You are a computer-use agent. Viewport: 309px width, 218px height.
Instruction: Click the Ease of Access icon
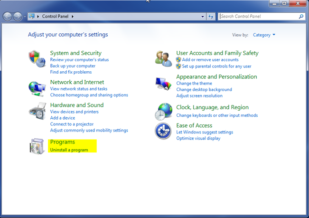pyautogui.click(x=163, y=131)
